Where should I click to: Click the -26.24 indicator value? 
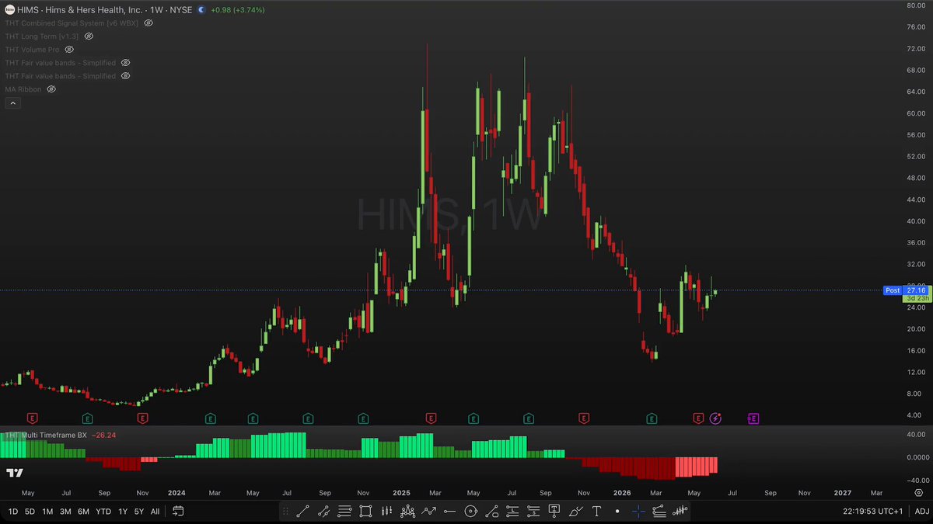tap(103, 436)
